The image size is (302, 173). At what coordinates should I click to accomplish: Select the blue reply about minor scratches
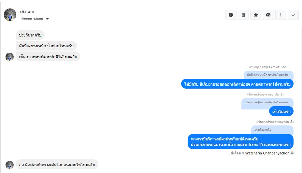[237, 84]
